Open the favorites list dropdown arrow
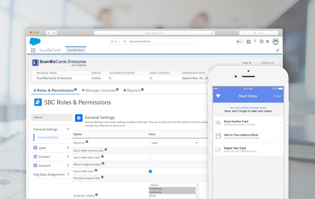The image size is (315, 199). tap(242, 41)
